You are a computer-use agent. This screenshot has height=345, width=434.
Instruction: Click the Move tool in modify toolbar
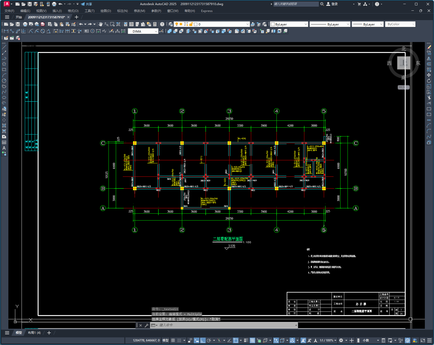pos(429,75)
